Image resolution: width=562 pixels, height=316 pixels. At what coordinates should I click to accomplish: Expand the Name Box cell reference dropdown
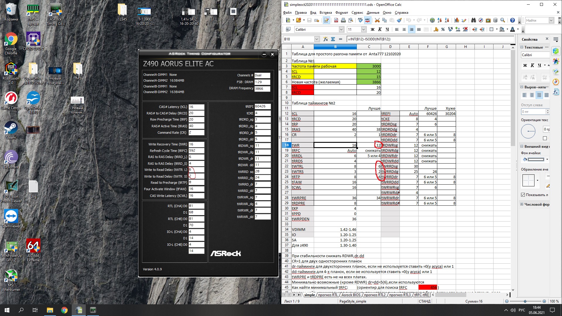coord(317,39)
